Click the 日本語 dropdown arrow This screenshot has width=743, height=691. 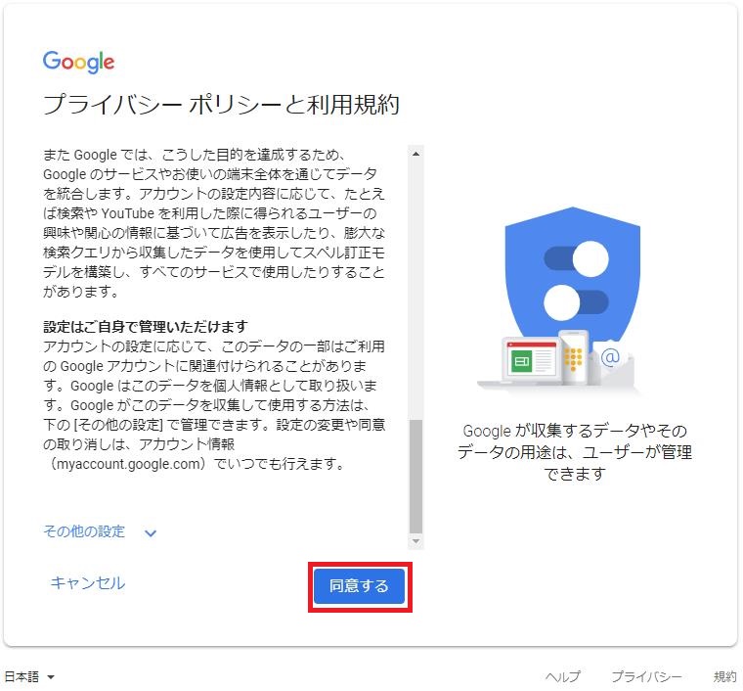(51, 677)
